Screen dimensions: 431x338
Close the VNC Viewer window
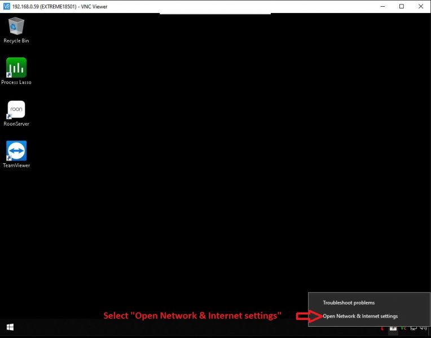[421, 6]
